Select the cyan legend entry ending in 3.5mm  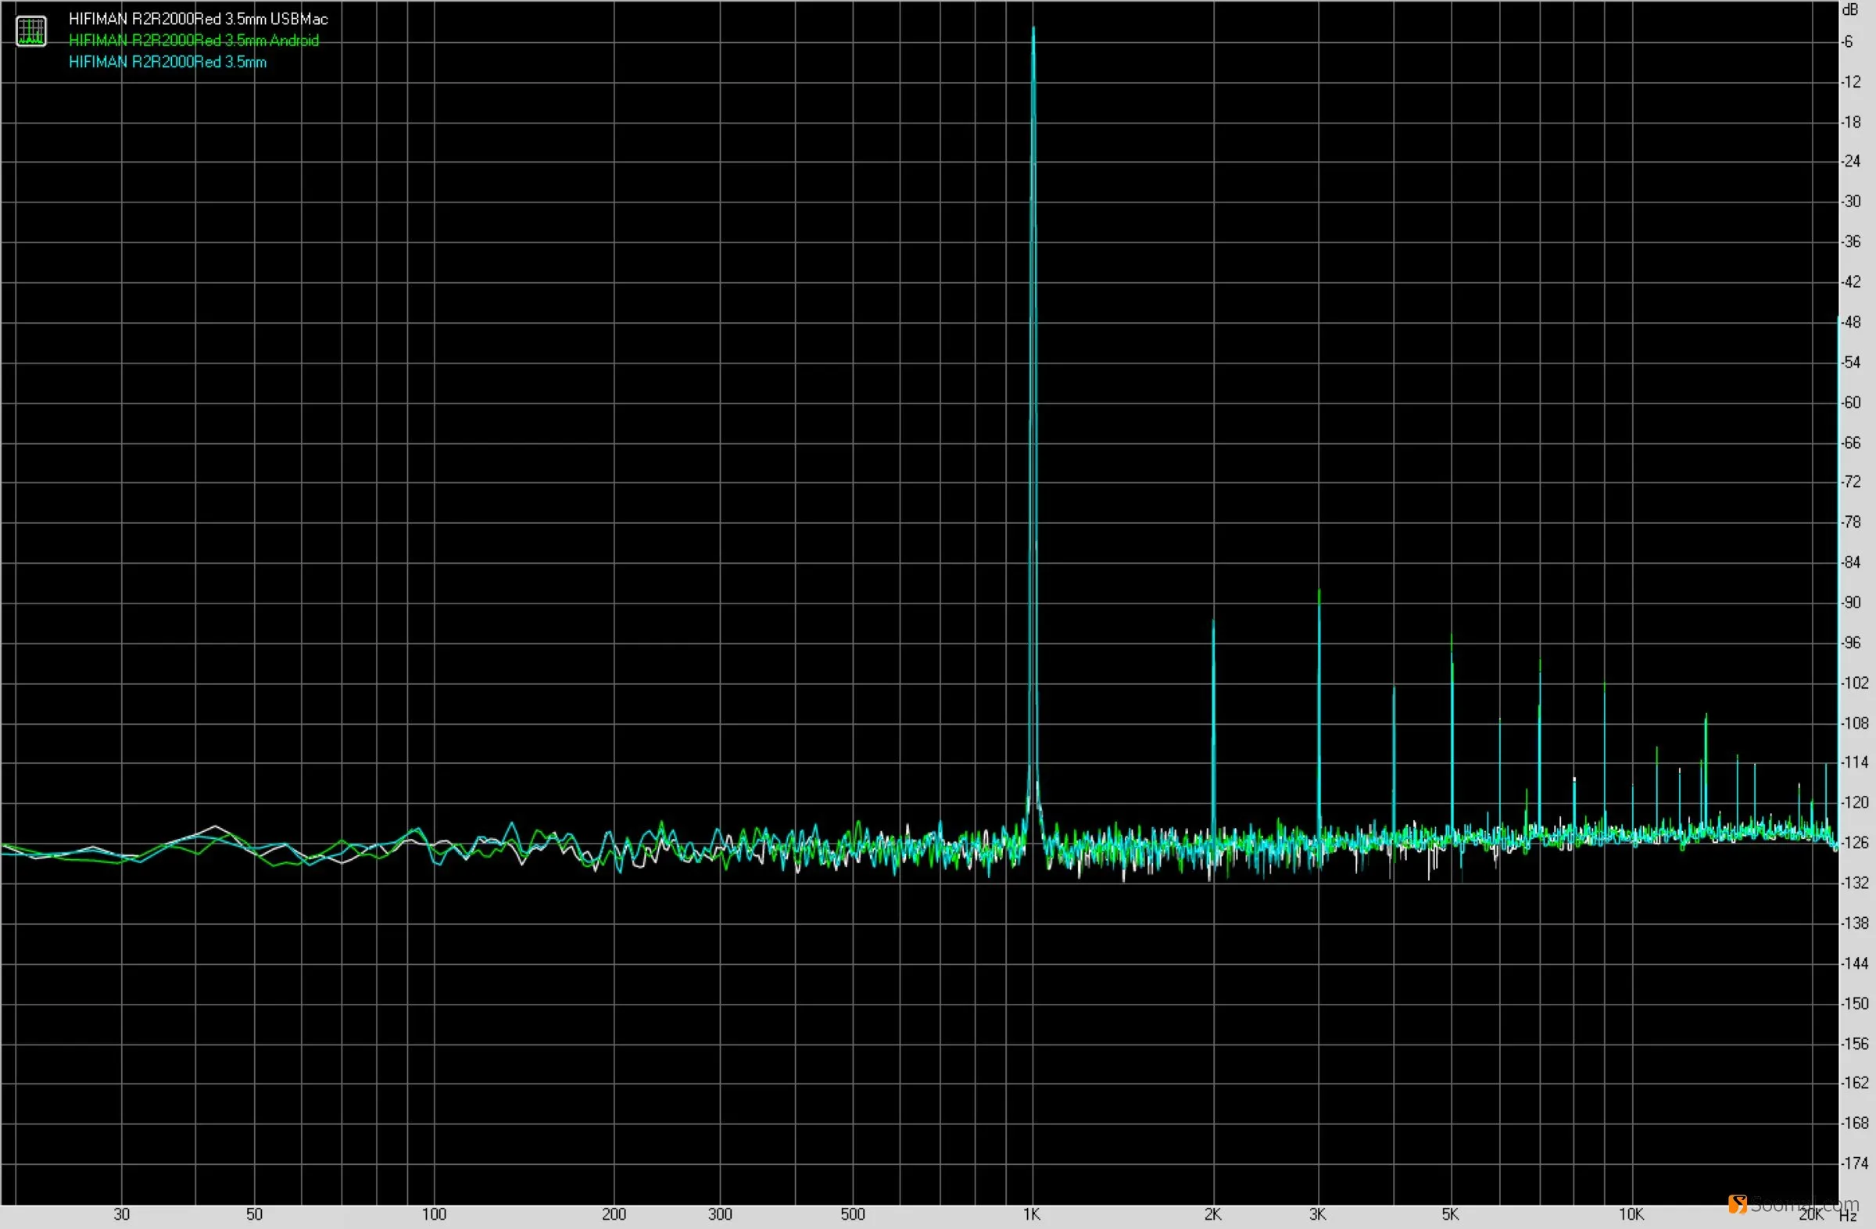pyautogui.click(x=167, y=62)
